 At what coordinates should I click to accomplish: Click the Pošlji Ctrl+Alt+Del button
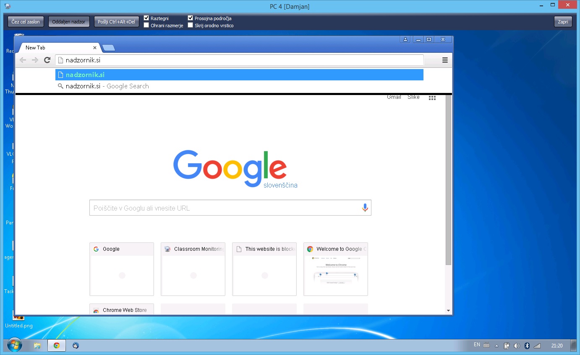(116, 22)
